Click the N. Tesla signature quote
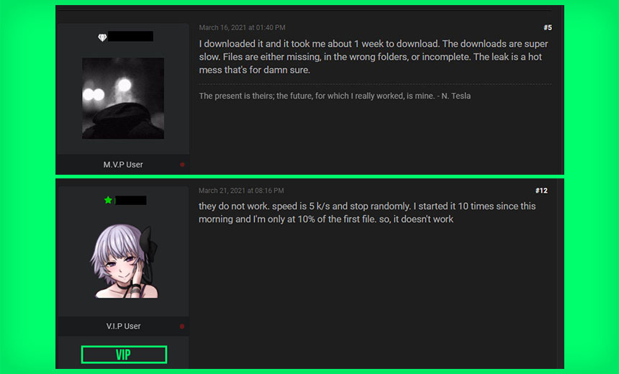619x374 pixels. coord(335,96)
